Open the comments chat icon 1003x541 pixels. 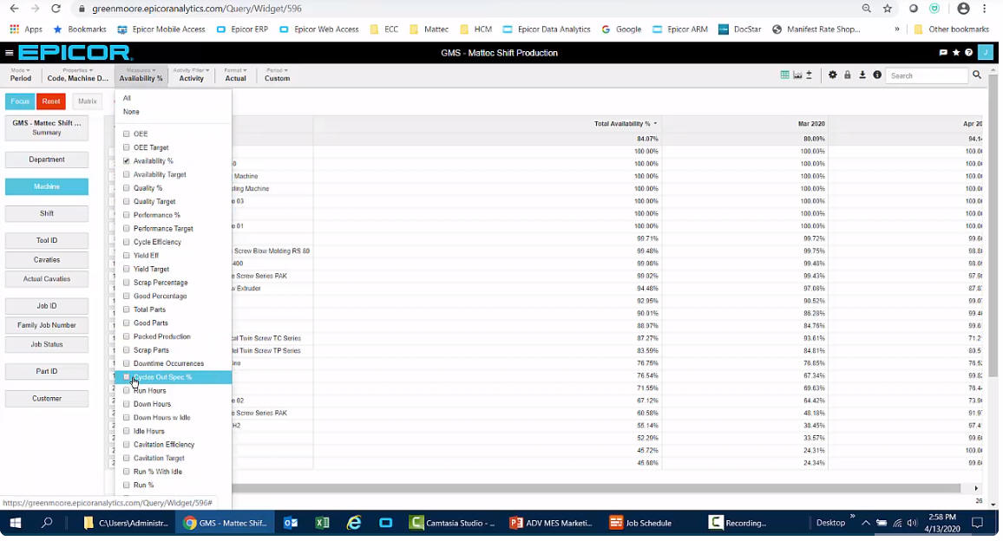click(943, 52)
